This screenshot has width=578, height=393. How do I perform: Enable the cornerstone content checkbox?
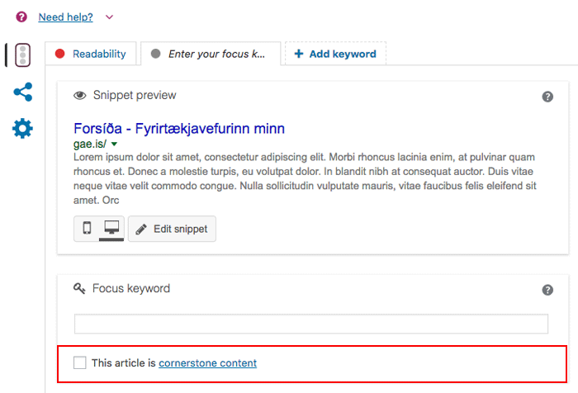[x=80, y=362]
